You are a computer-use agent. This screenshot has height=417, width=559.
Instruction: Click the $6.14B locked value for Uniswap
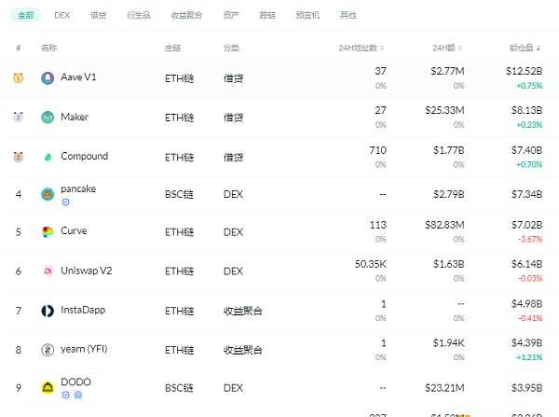click(x=527, y=264)
